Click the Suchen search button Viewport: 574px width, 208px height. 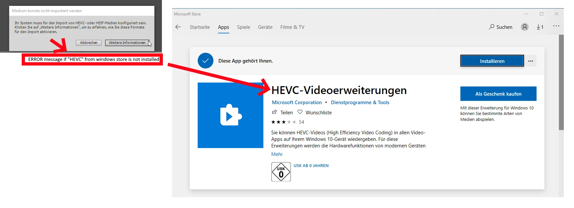click(500, 27)
